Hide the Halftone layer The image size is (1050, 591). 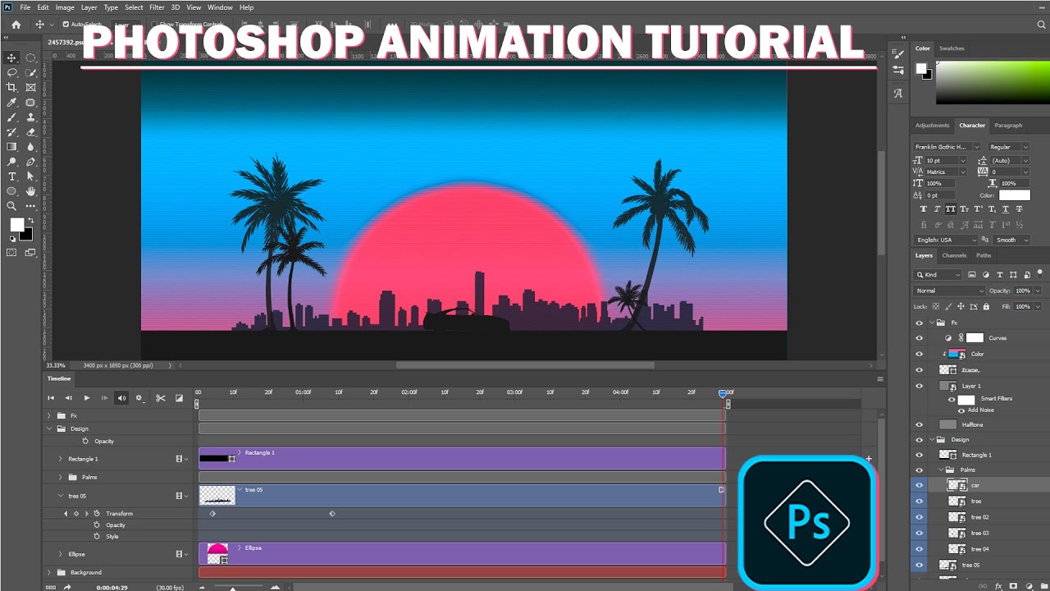919,425
